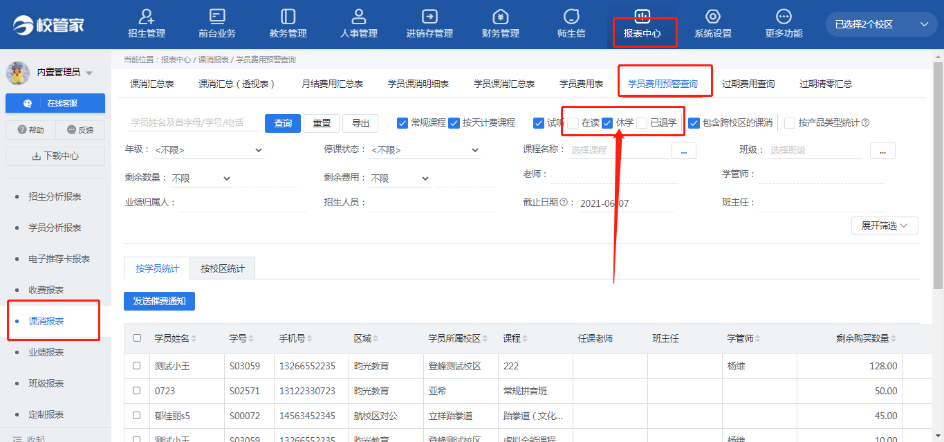944x442 pixels.
Task: Open 业绩报表 in sidebar
Action: [46, 352]
